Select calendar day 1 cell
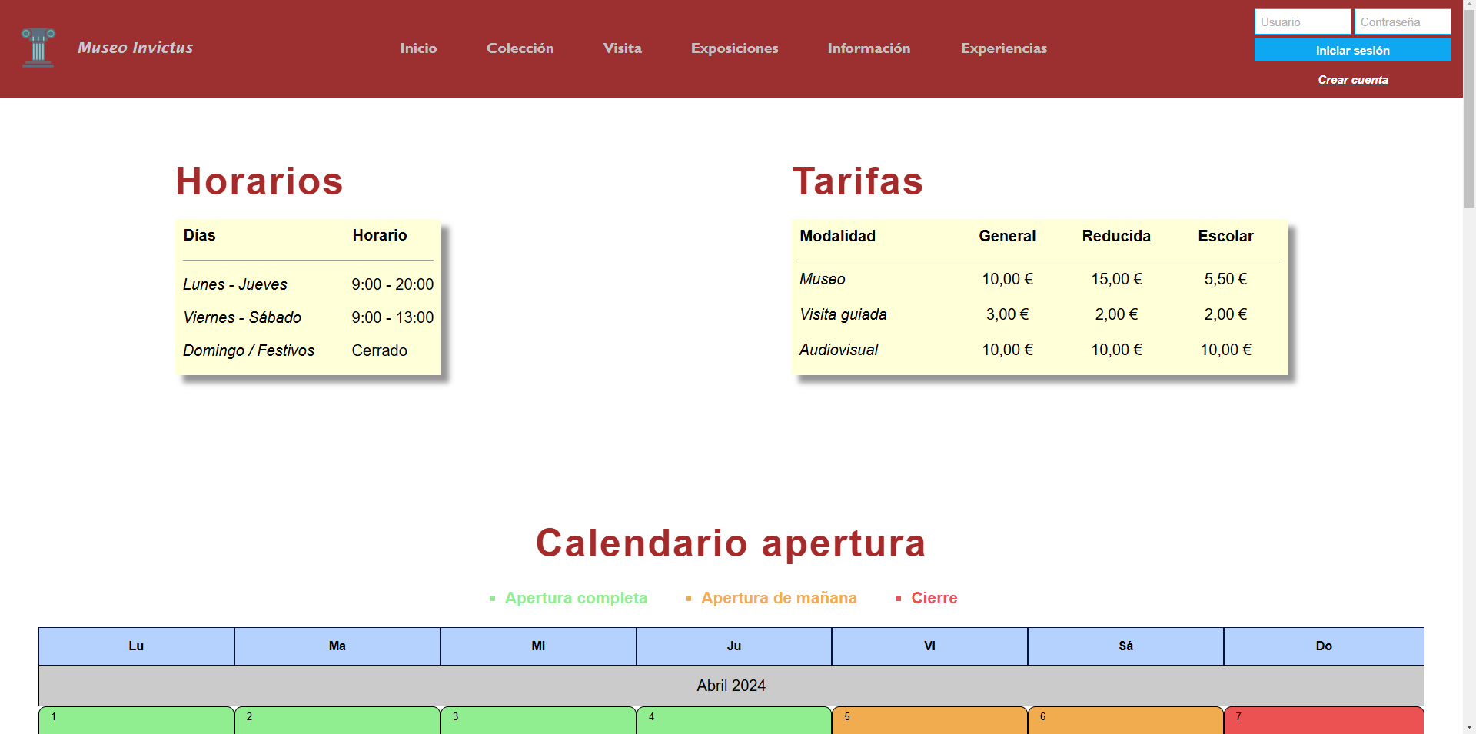 136,721
